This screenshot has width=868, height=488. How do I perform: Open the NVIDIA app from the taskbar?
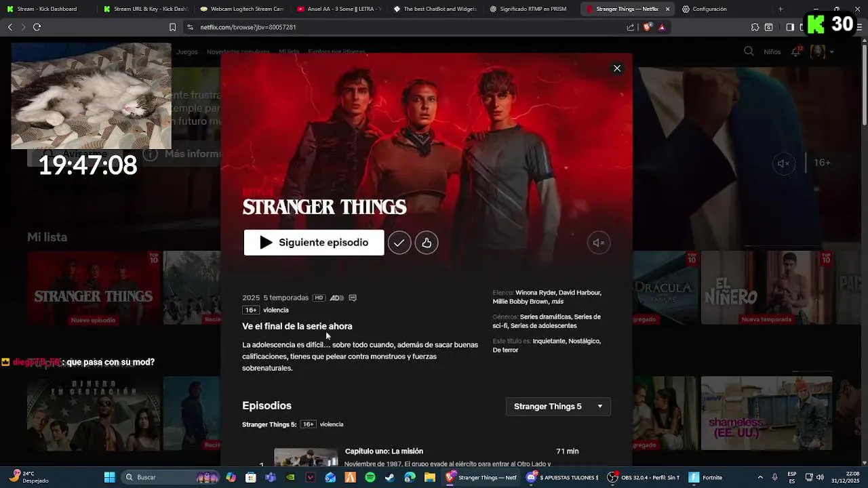[x=291, y=477]
